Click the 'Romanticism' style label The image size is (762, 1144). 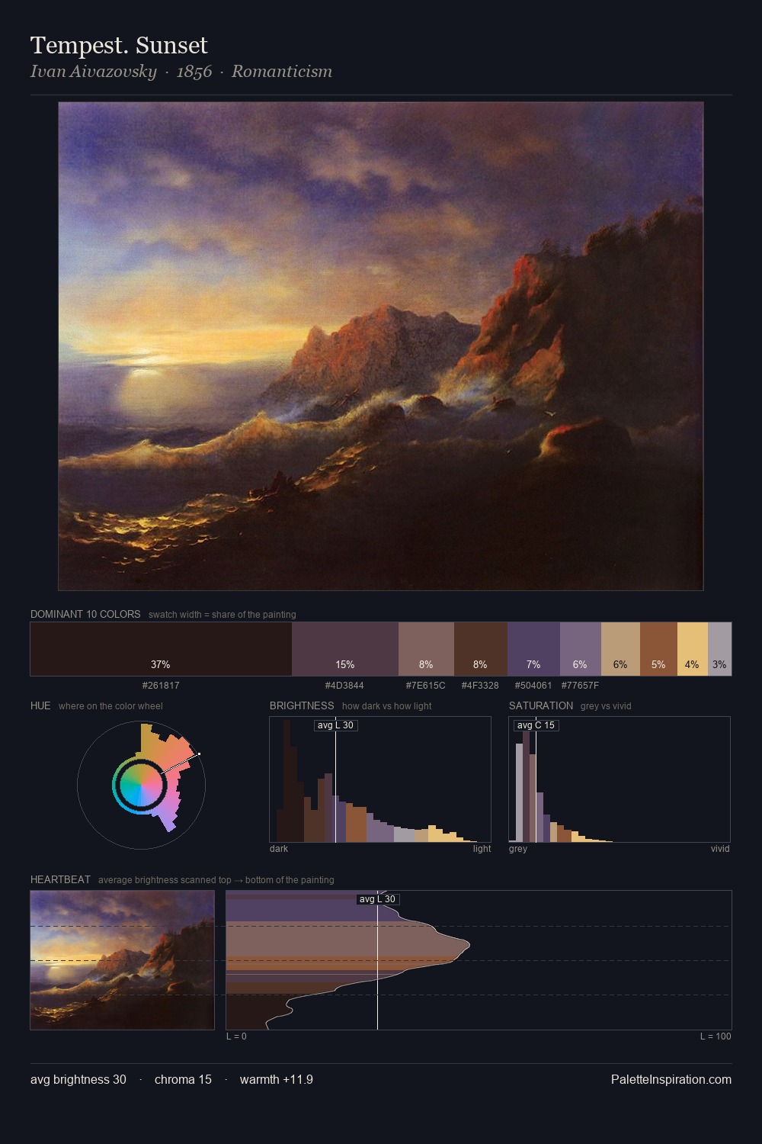click(x=282, y=72)
